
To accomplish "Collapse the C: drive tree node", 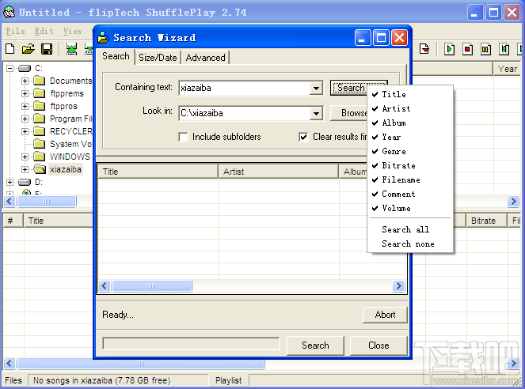I will coord(10,68).
